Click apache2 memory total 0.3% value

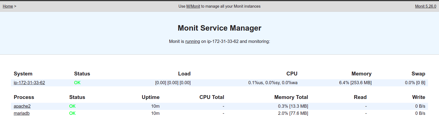click(x=293, y=106)
